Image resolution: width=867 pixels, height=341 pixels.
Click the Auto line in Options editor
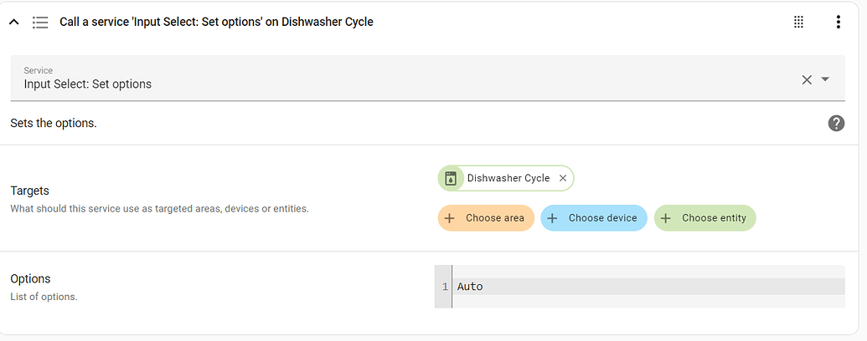(648, 287)
